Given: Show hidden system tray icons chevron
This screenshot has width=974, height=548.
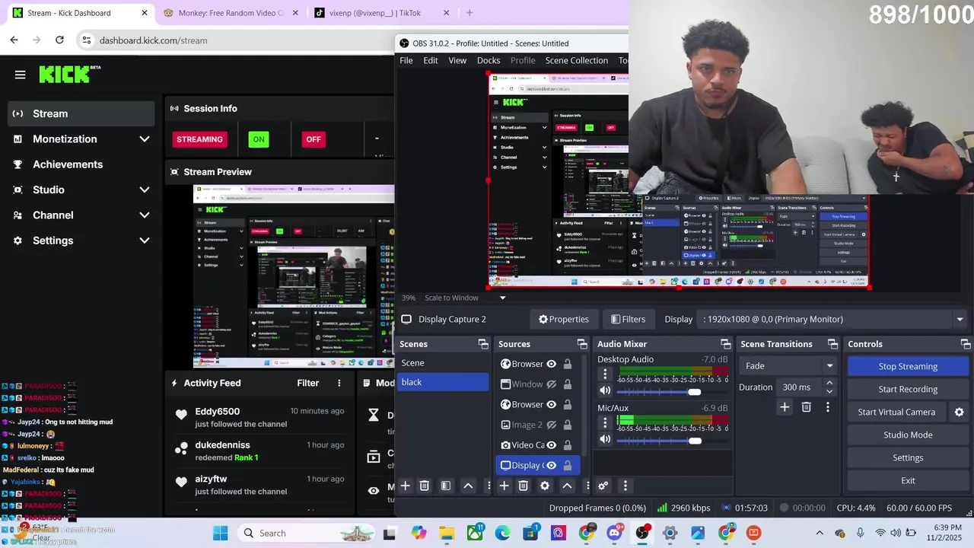Looking at the screenshot, I should 820,533.
